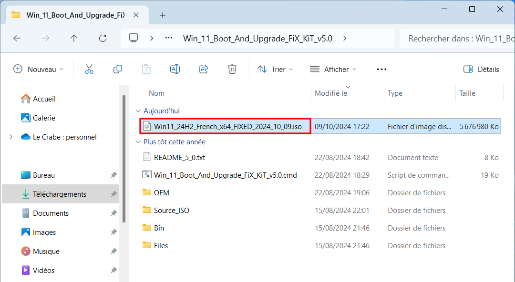Sort by the Nom column header
The width and height of the screenshot is (515, 282).
click(156, 93)
